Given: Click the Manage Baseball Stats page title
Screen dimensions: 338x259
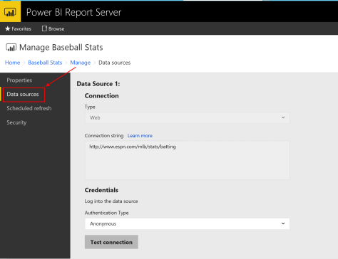Looking at the screenshot, I should (x=61, y=48).
